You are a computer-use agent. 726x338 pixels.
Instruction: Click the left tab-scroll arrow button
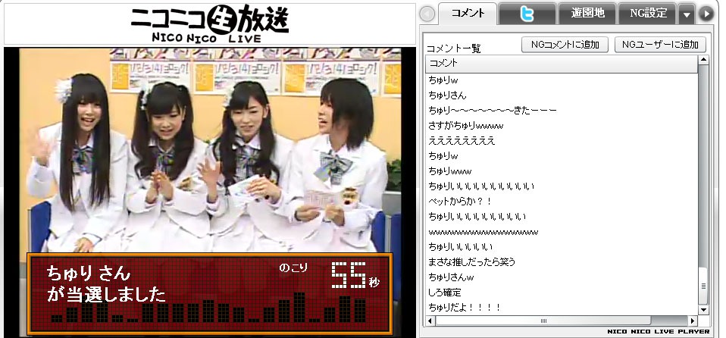click(427, 14)
